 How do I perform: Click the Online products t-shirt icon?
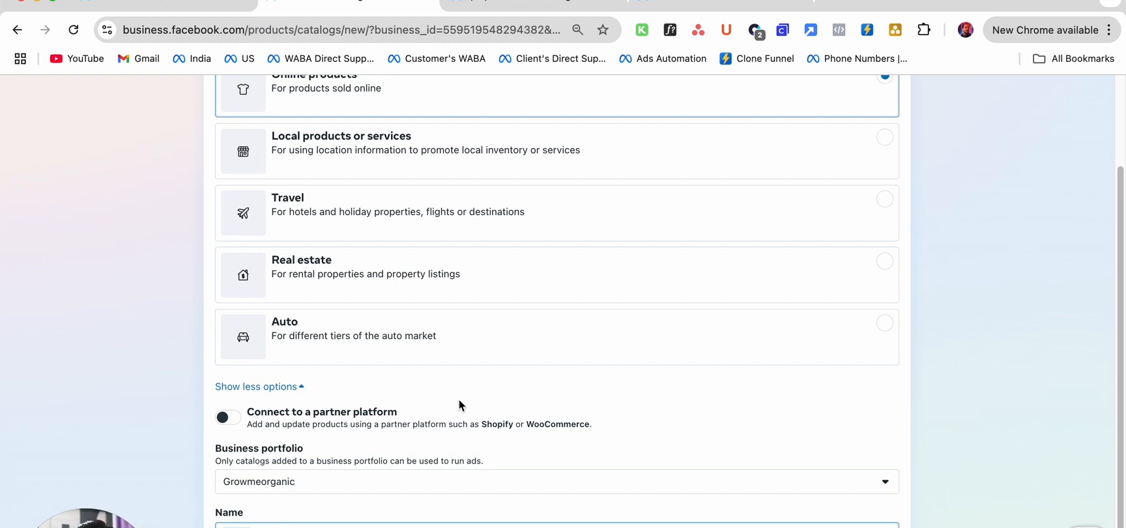(243, 90)
